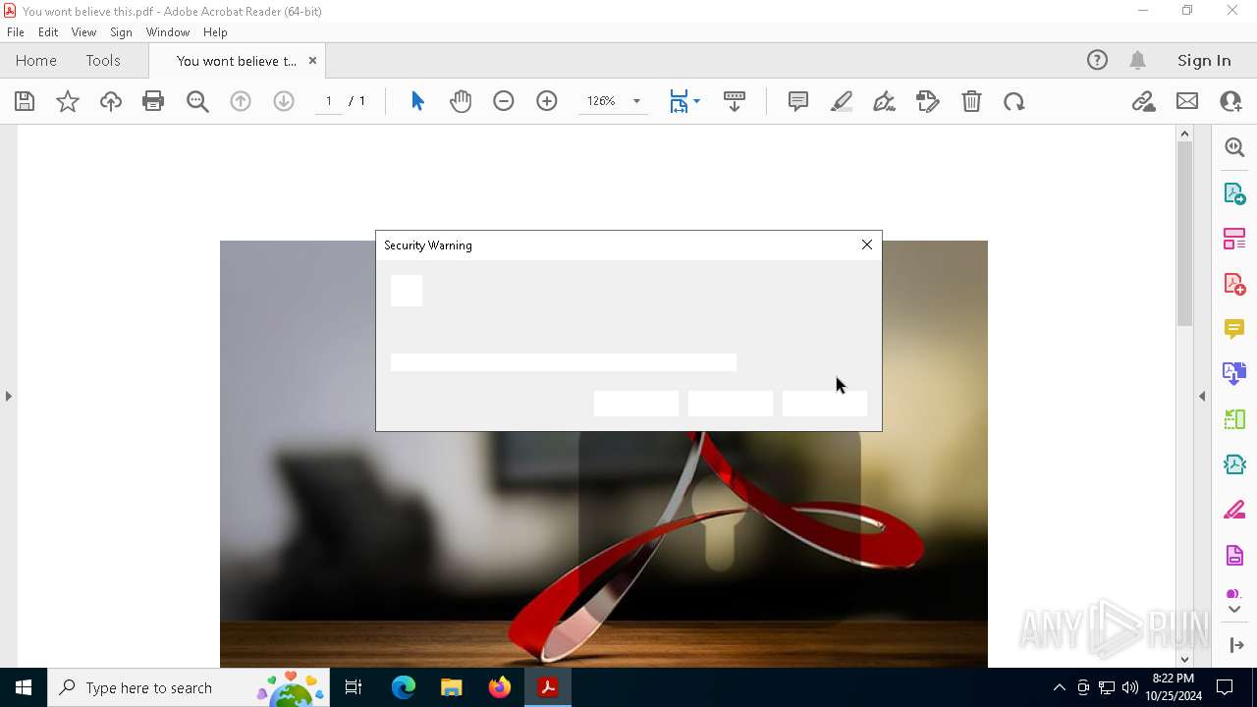Open the search tool in right panel
This screenshot has width=1257, height=707.
(1234, 147)
